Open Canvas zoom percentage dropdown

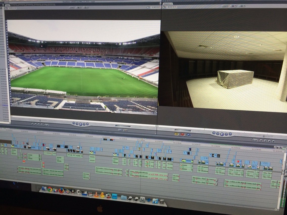(225, 6)
